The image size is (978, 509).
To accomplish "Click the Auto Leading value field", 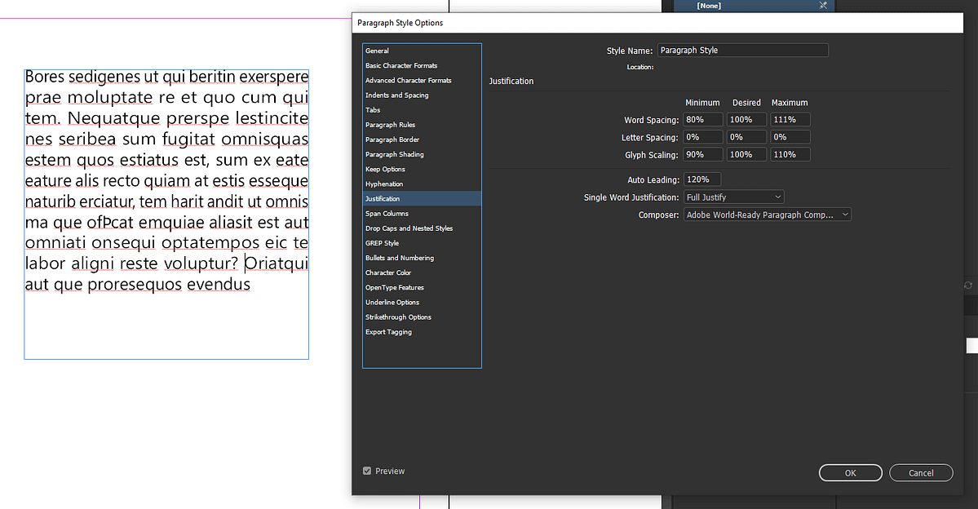I will point(702,179).
